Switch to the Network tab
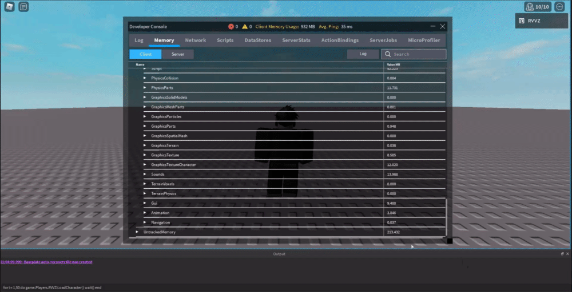 pos(196,40)
